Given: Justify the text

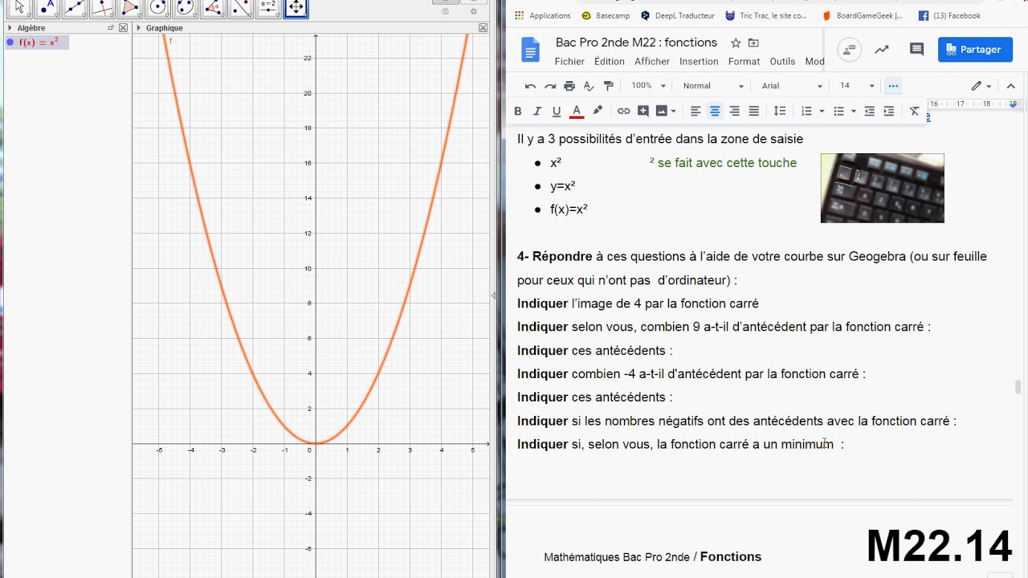Looking at the screenshot, I should [753, 111].
